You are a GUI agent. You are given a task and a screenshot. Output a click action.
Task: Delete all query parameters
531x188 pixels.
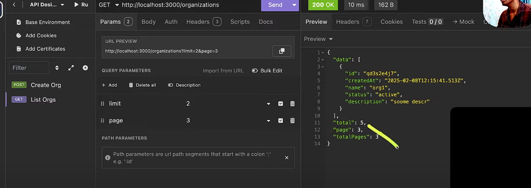(142, 85)
